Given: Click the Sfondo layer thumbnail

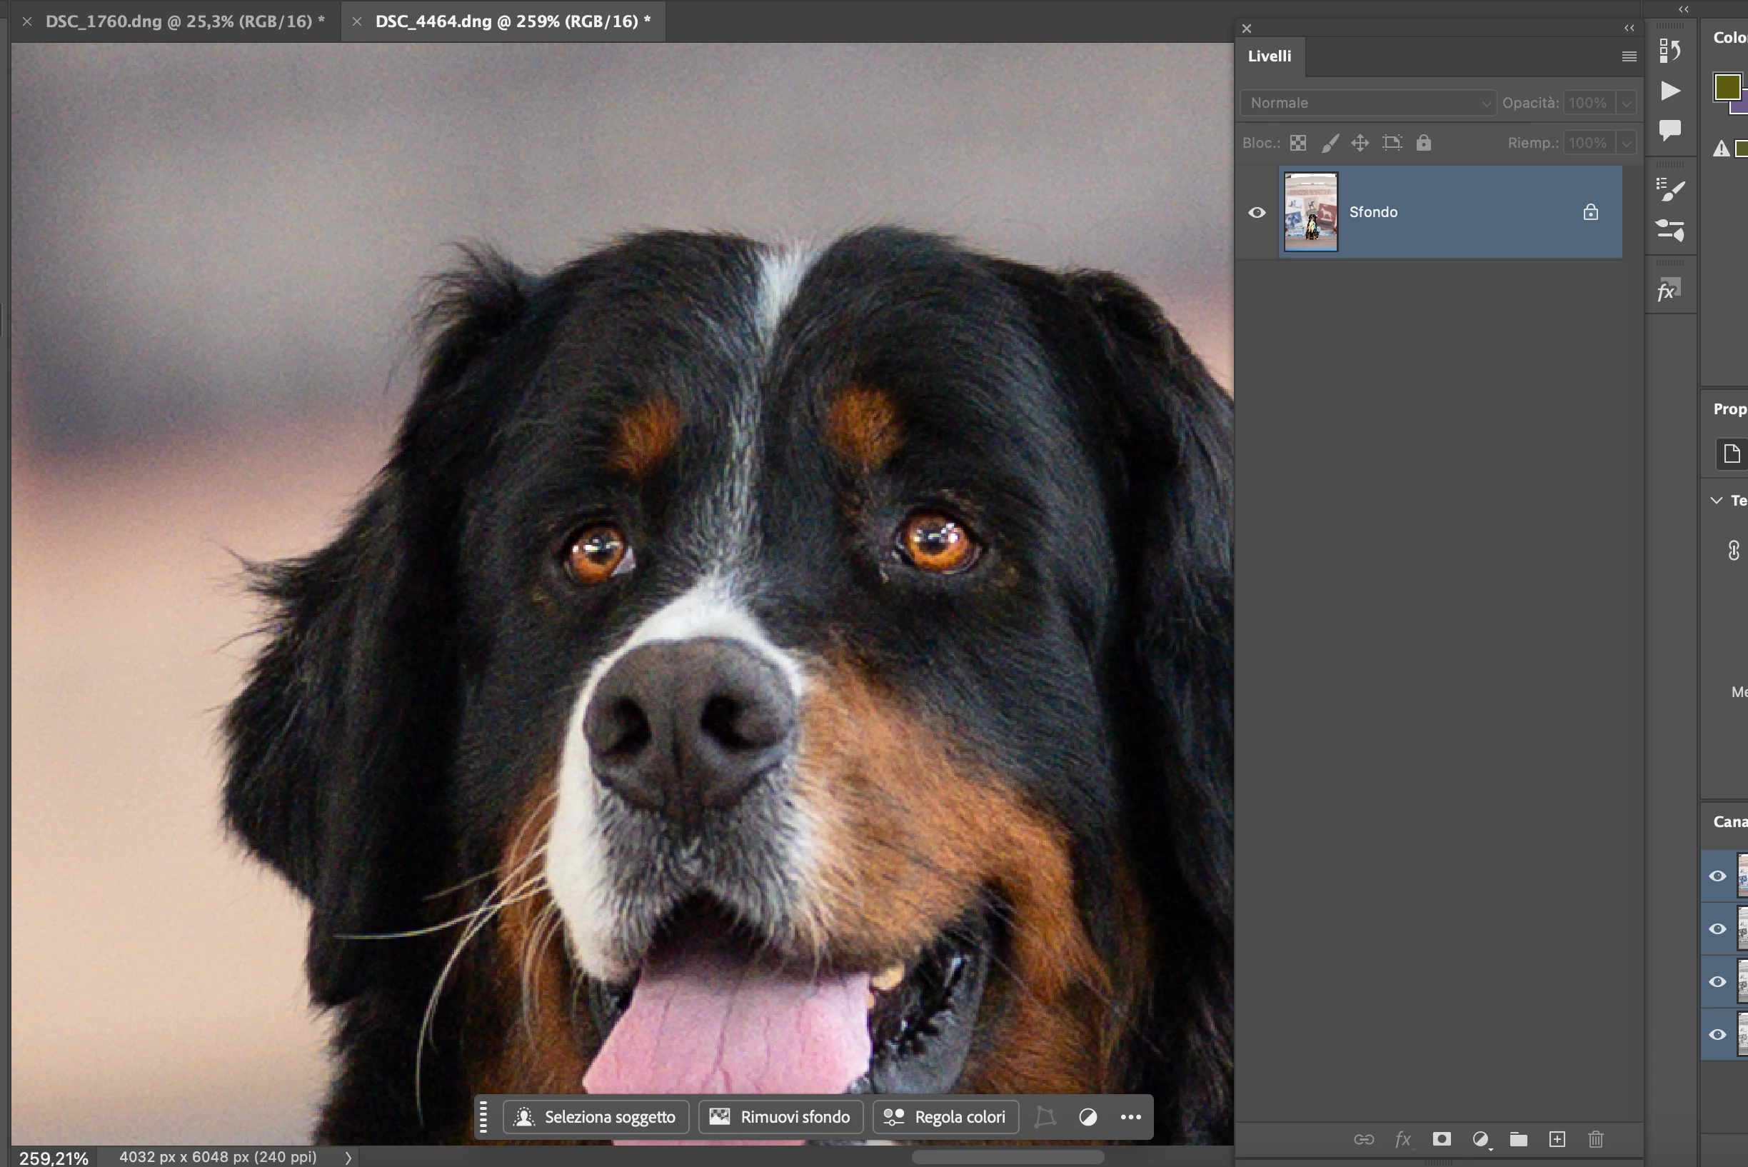Looking at the screenshot, I should click(x=1310, y=212).
